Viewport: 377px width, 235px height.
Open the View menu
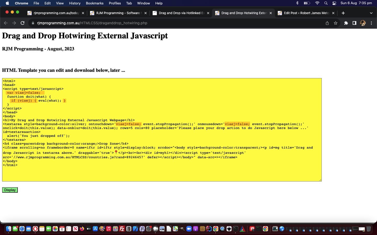pyautogui.click(x=60, y=3)
